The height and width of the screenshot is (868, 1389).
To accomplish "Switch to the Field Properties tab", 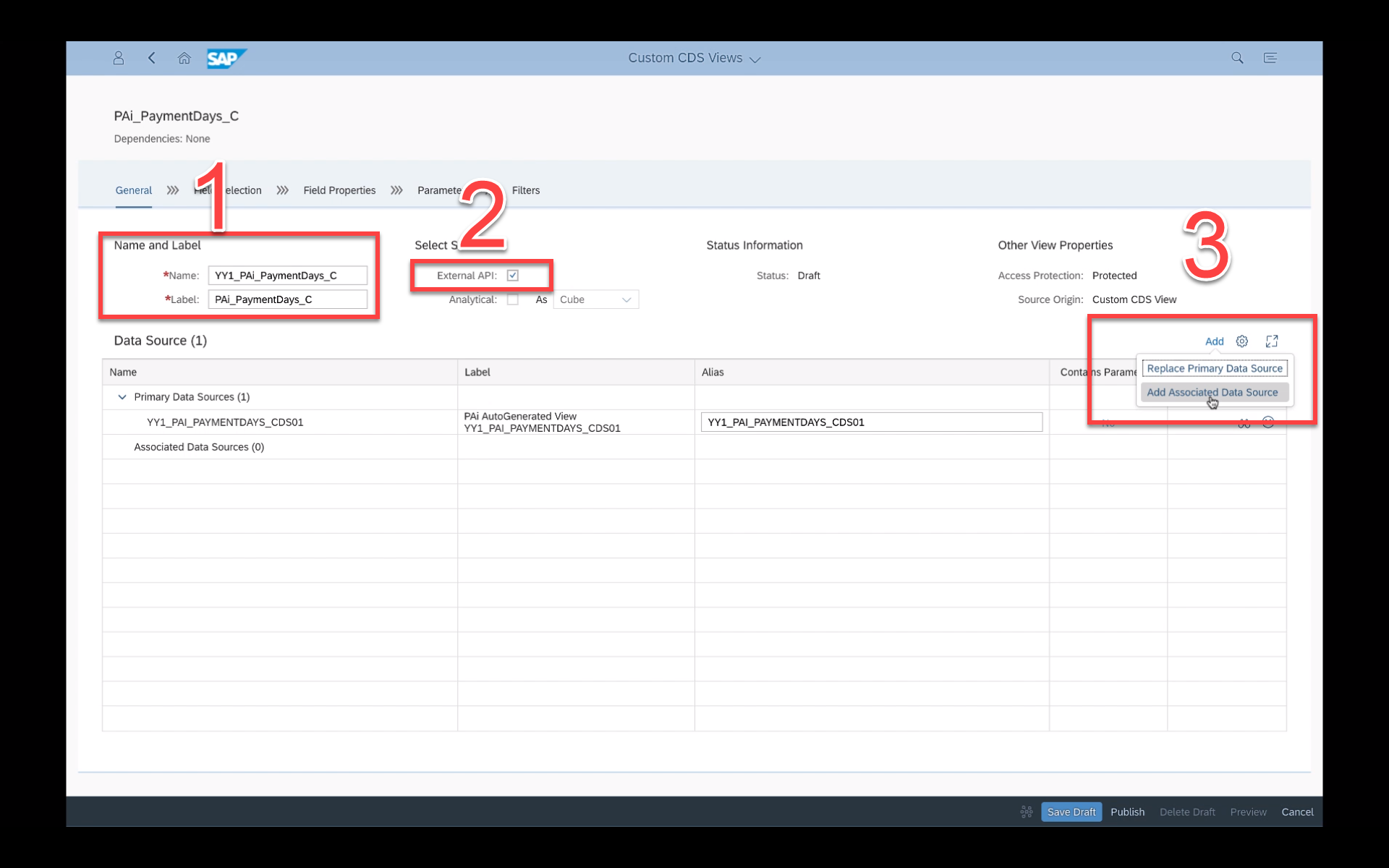I will point(339,190).
